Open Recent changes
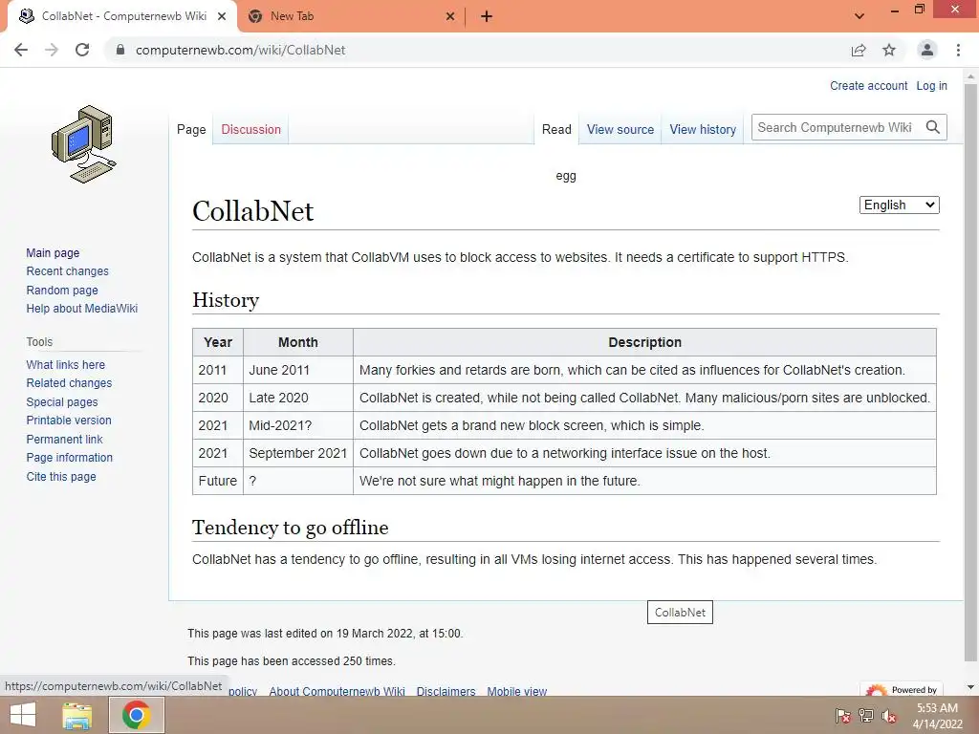 (x=68, y=270)
